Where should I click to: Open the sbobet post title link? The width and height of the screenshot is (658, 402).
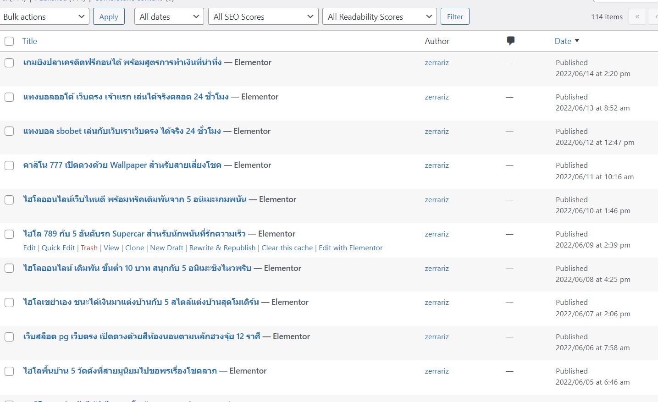click(x=122, y=131)
